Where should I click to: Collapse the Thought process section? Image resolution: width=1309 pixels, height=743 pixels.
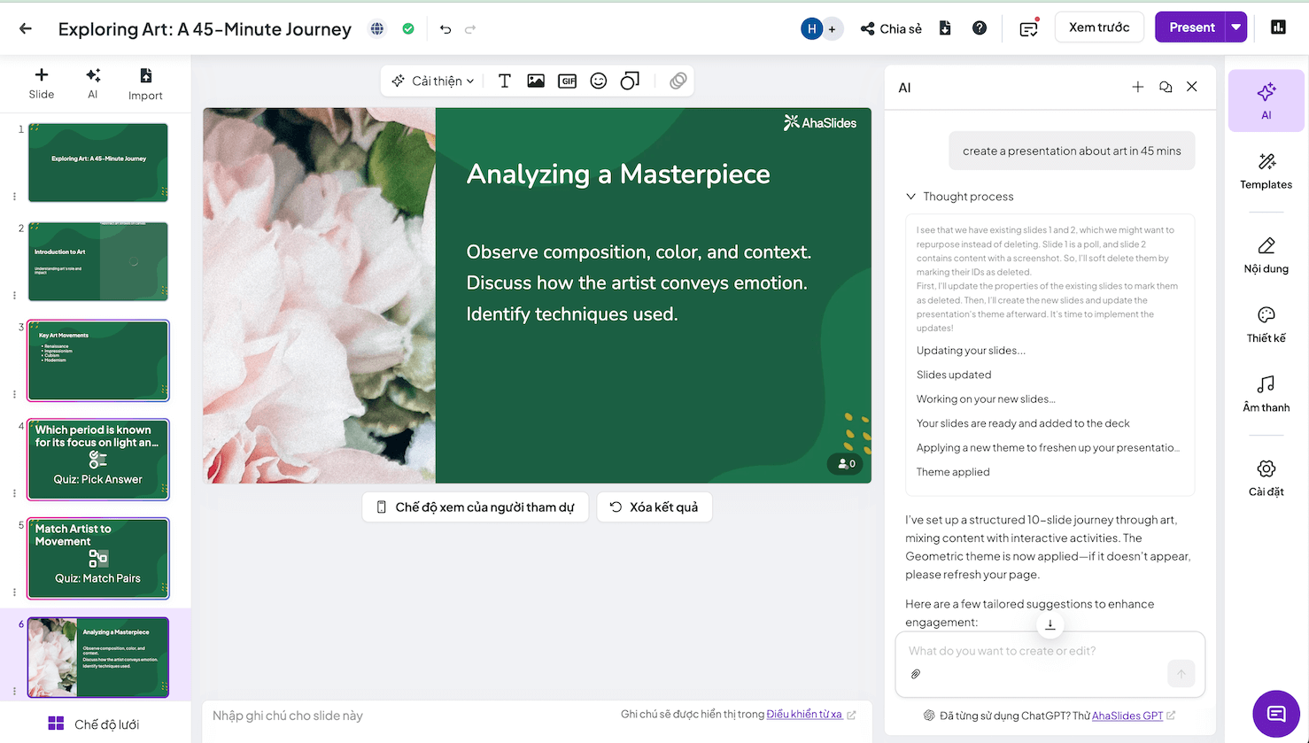(x=911, y=197)
